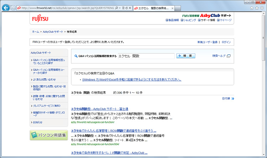Close the エクセル 関数の検索結果 tab
The image size is (267, 158).
172,8
